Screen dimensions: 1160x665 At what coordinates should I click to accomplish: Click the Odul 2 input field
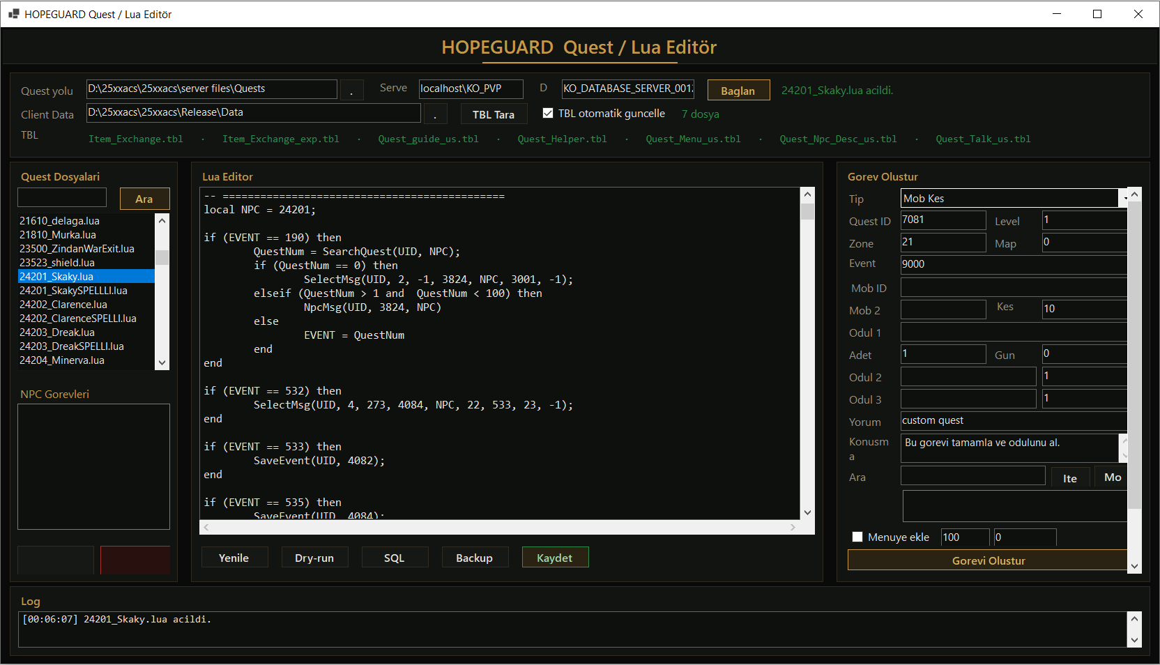pos(968,376)
